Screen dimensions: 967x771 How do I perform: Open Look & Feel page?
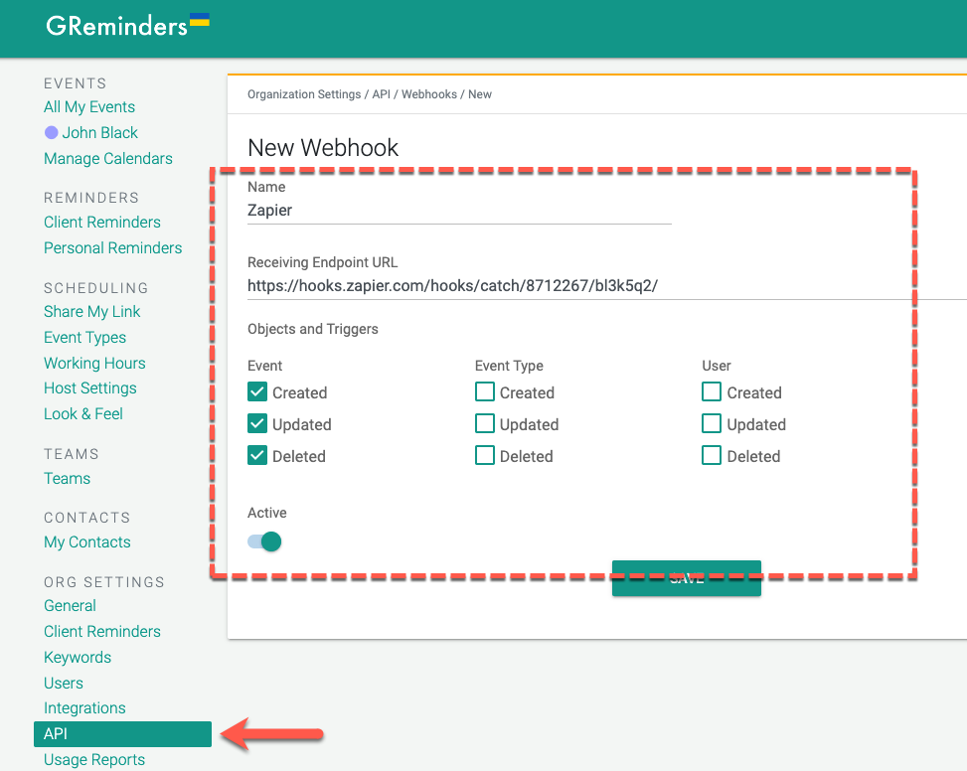pyautogui.click(x=83, y=413)
